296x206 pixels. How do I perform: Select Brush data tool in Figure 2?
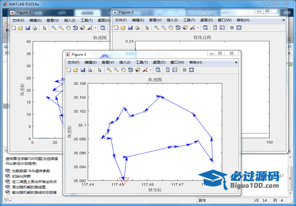click(193, 28)
